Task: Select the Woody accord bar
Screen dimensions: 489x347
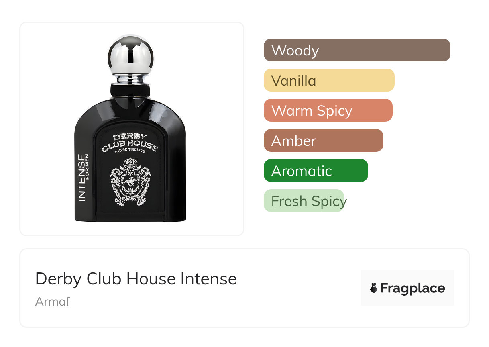Action: pyautogui.click(x=357, y=50)
